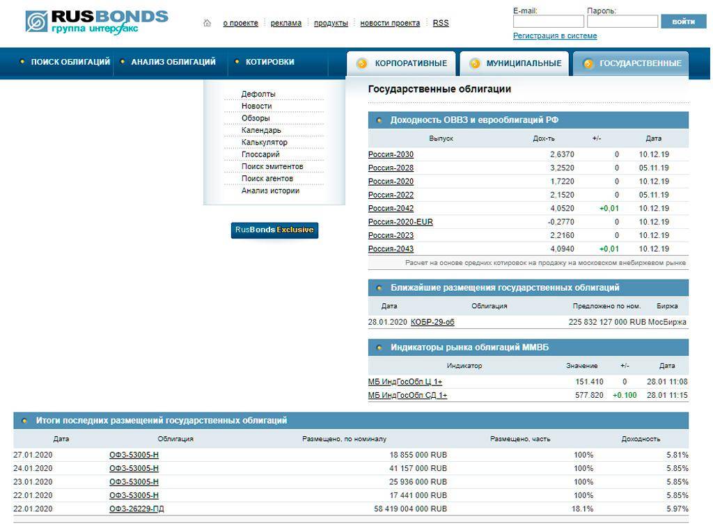713x530 pixels.
Task: Switch to the Корпоративные tab
Action: (x=410, y=63)
